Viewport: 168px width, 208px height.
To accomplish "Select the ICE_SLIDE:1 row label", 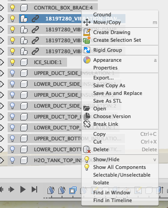I will tap(48, 62).
